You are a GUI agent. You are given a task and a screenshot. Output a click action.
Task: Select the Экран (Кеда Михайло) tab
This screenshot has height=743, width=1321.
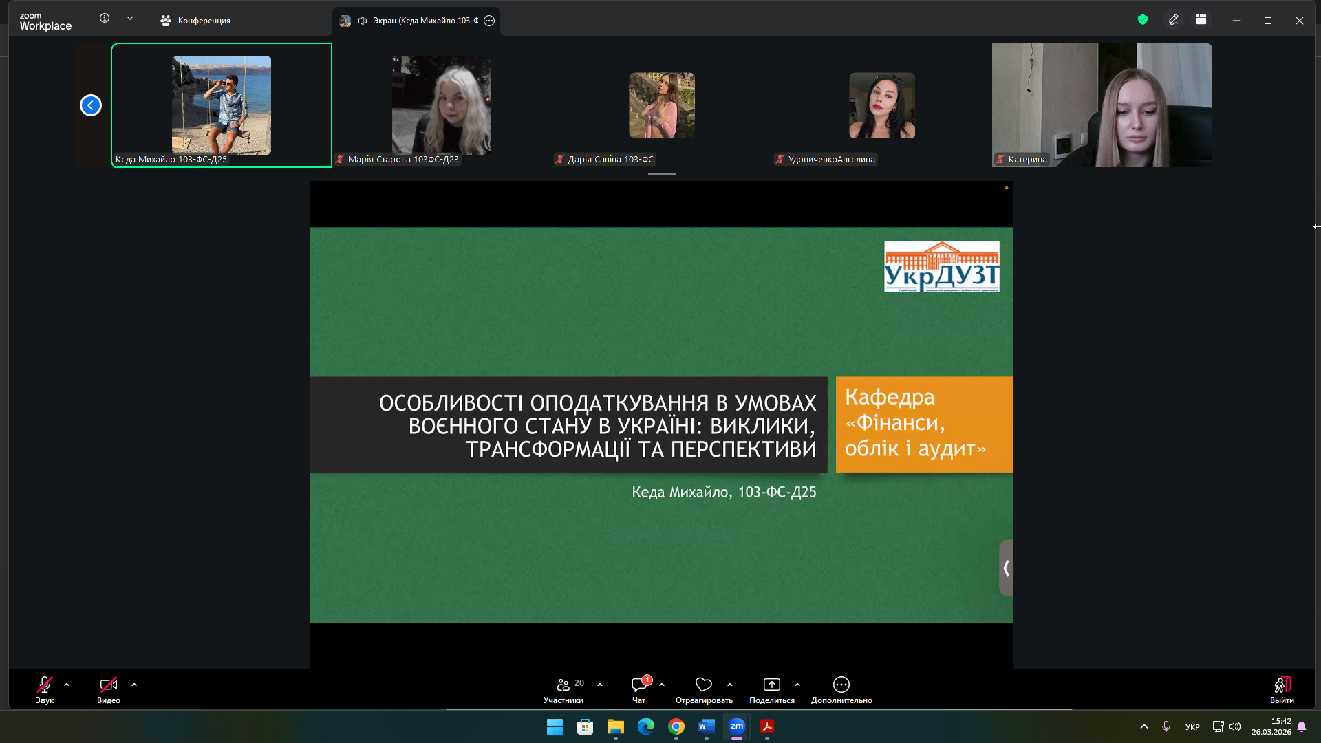click(x=416, y=21)
